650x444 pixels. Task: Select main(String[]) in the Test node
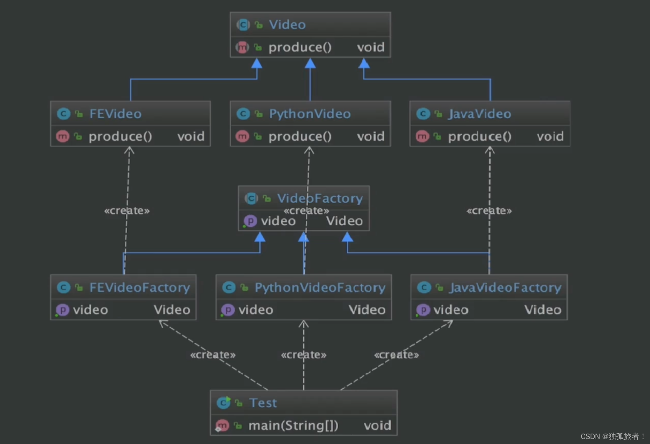click(x=293, y=426)
